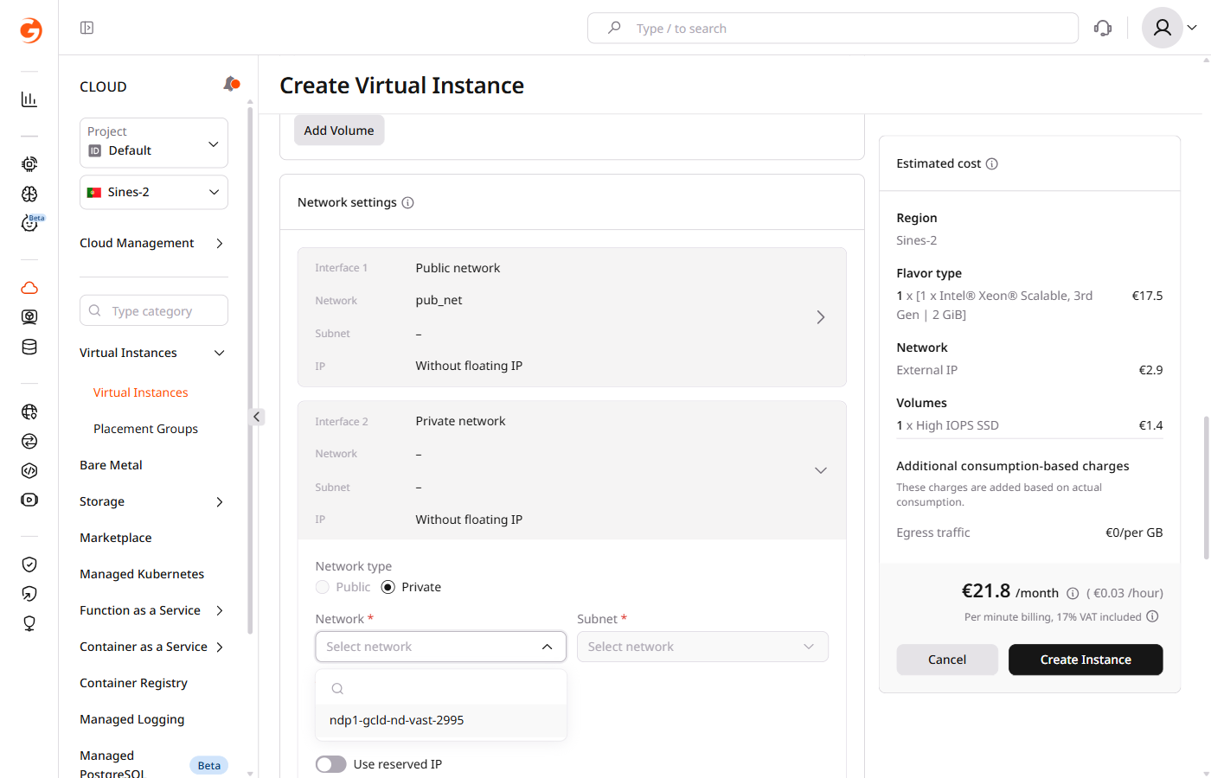Open the bar chart reports icon in sidebar
Image resolution: width=1211 pixels, height=778 pixels.
(x=29, y=99)
